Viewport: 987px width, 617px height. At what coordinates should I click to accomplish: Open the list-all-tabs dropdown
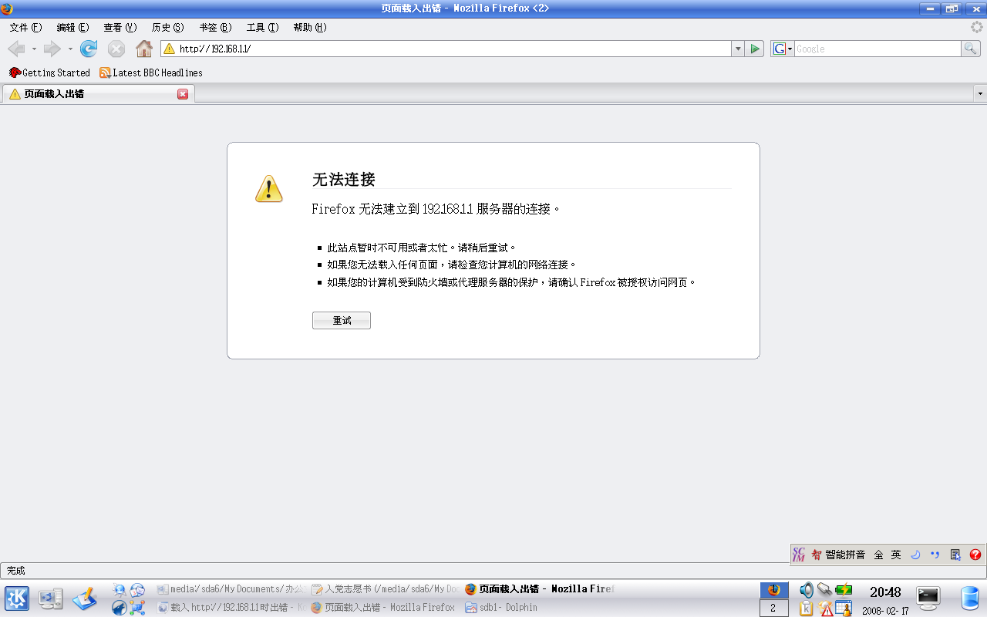(980, 93)
